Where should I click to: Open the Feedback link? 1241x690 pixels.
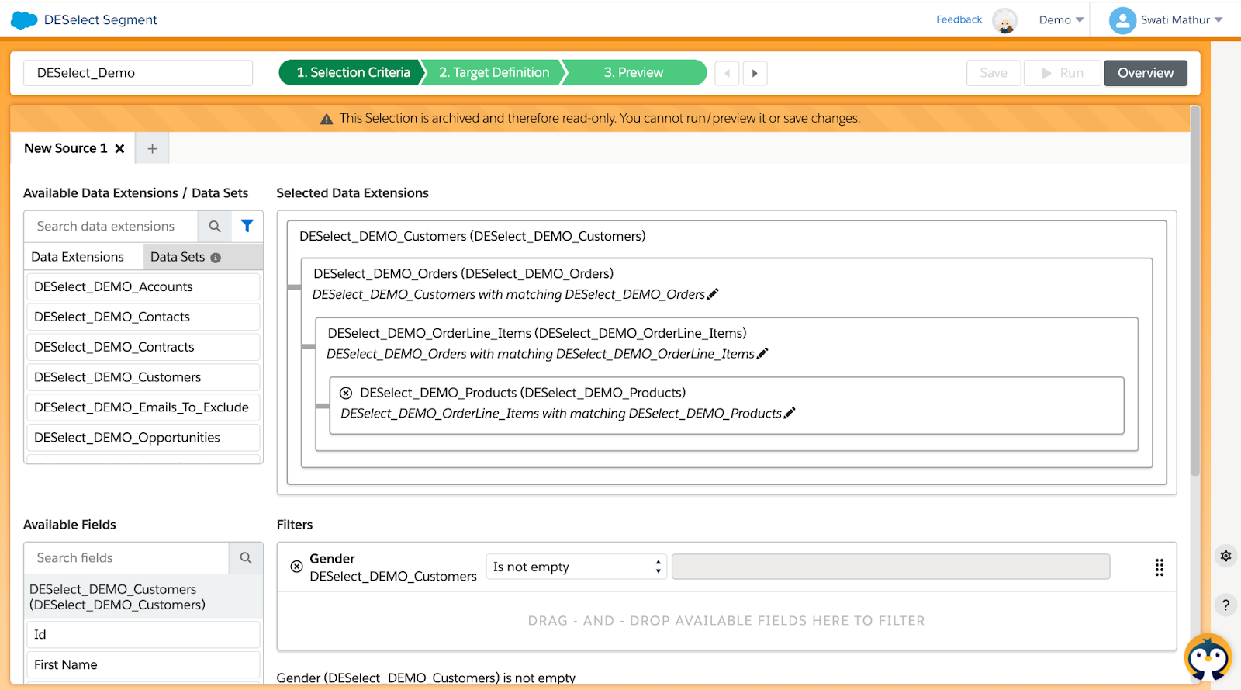[x=959, y=19]
